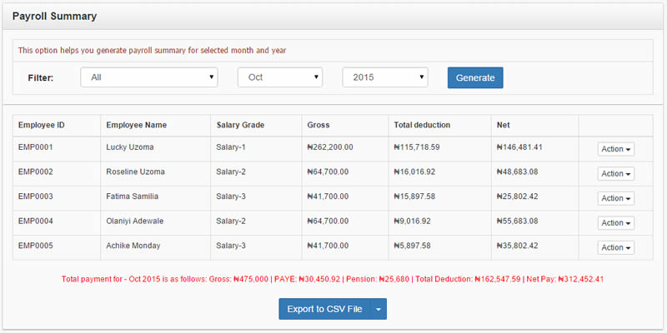The height and width of the screenshot is (333, 667).
Task: Open the All filter dropdown
Action: [x=149, y=77]
